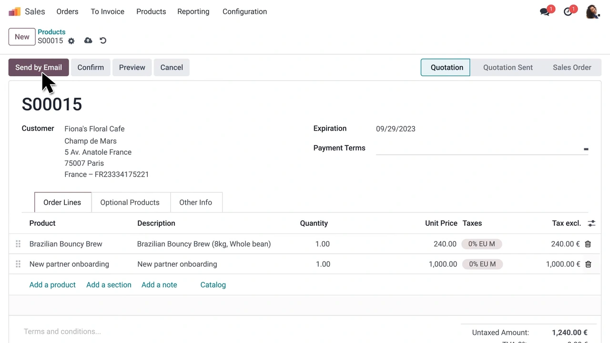The width and height of the screenshot is (610, 343).
Task: Click the Taxes column header
Action: click(472, 223)
